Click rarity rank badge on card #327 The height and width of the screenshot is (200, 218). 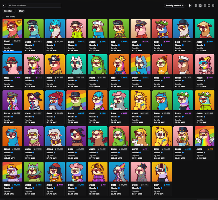(x=146, y=42)
